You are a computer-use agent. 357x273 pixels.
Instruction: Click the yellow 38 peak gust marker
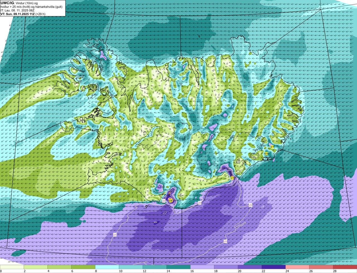[171, 200]
